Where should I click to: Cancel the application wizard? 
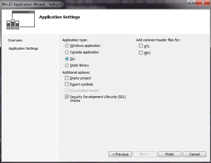194,154
